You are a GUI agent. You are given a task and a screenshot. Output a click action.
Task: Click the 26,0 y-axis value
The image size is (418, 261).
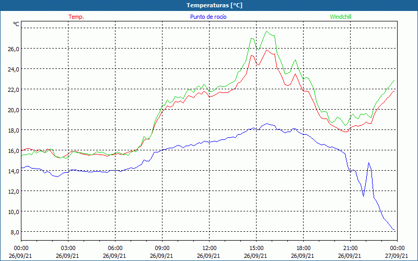click(15, 49)
